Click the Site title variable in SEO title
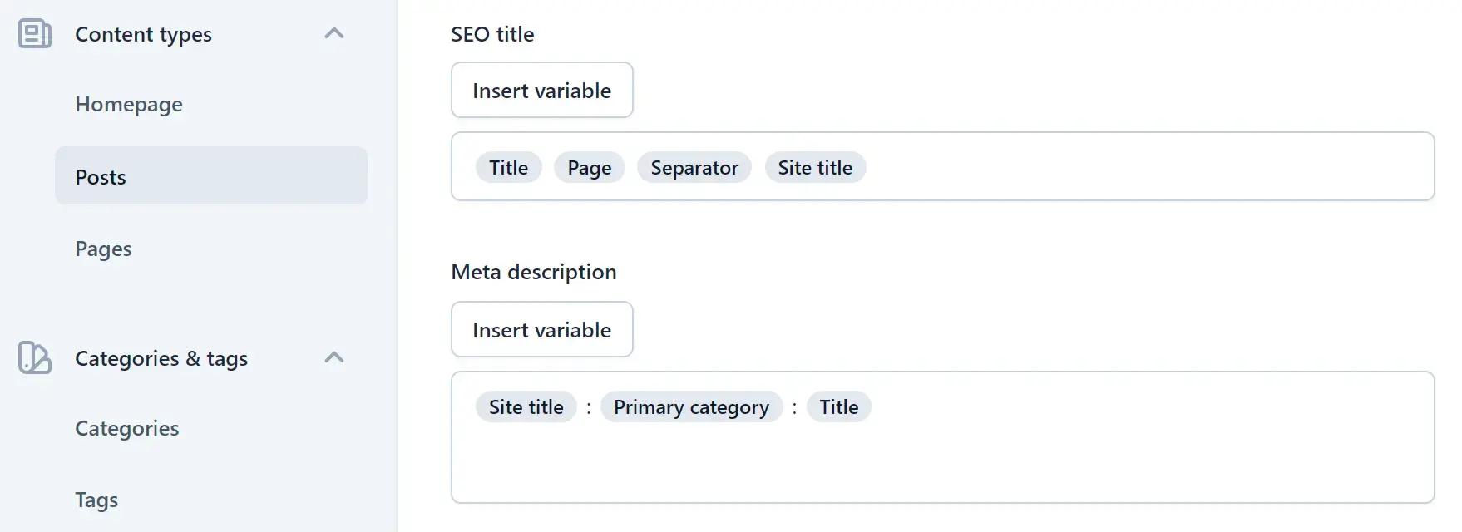The image size is (1462, 532). (x=815, y=167)
